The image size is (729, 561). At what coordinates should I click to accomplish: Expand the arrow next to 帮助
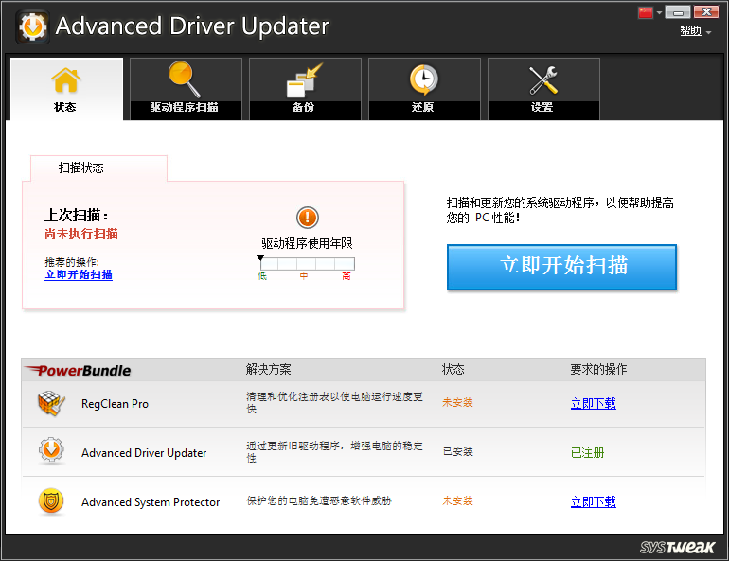click(708, 32)
